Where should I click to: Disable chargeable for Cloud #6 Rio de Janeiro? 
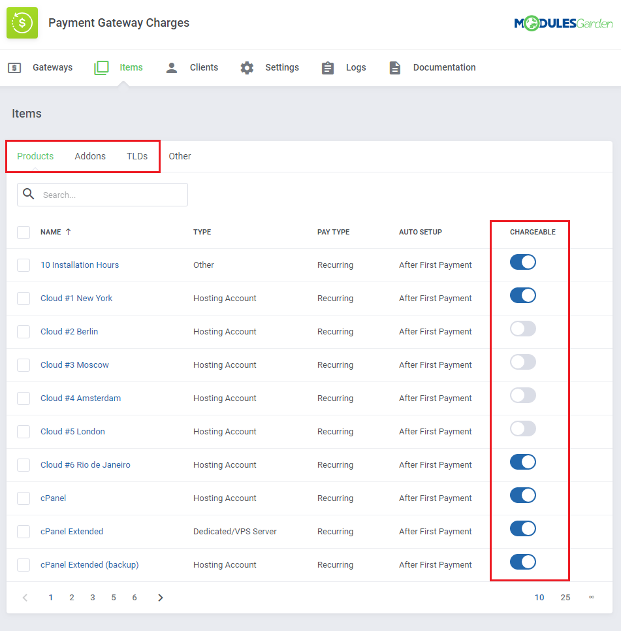523,462
